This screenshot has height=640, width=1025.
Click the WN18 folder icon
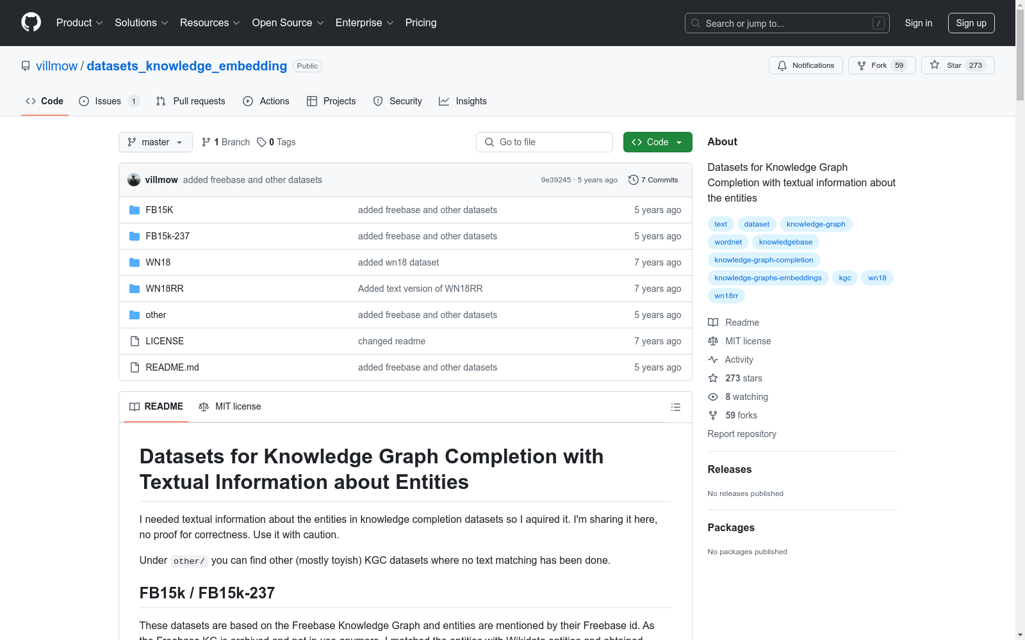tap(135, 262)
